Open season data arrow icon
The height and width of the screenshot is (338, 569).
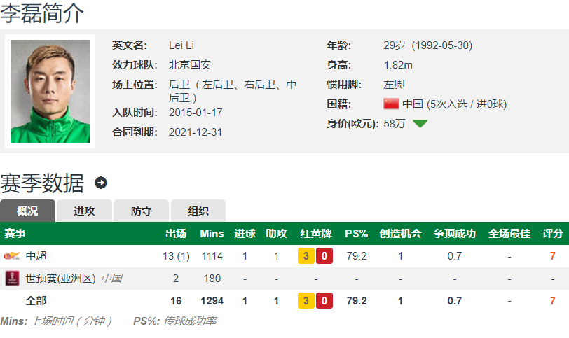100,183
